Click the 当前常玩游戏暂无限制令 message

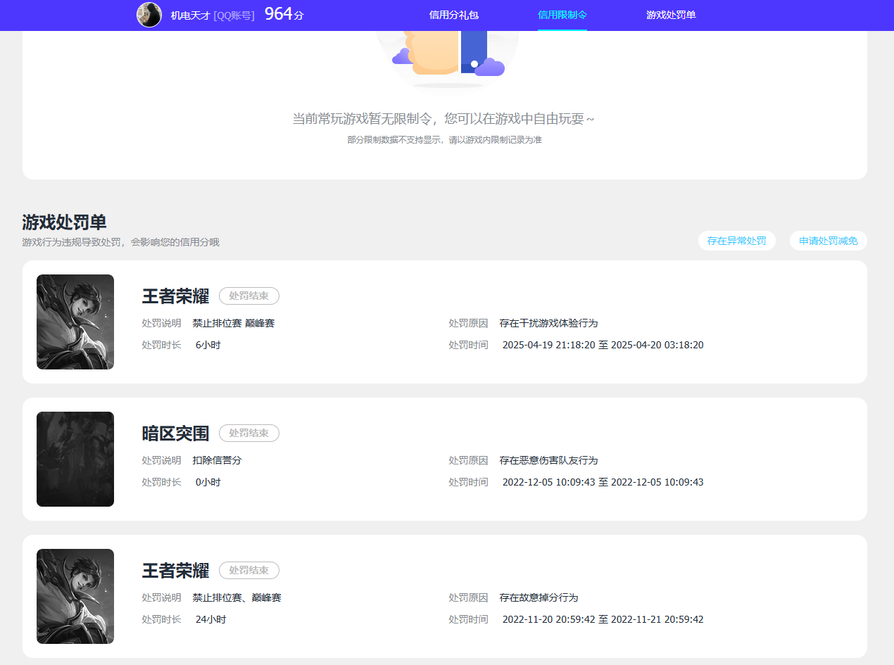444,119
